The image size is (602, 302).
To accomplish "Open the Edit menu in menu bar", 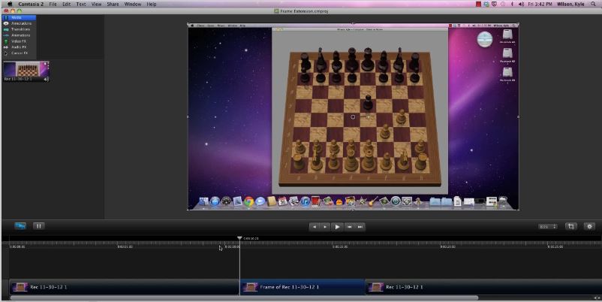I will pyautogui.click(x=67, y=5).
